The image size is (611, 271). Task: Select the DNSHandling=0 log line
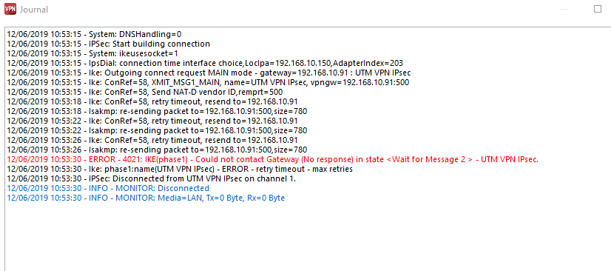point(94,34)
